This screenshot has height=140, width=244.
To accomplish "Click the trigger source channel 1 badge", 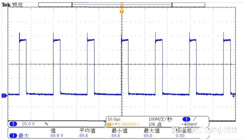I will click(186, 119).
